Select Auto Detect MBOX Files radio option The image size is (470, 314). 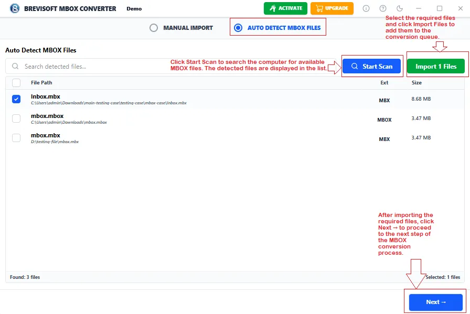click(277, 28)
